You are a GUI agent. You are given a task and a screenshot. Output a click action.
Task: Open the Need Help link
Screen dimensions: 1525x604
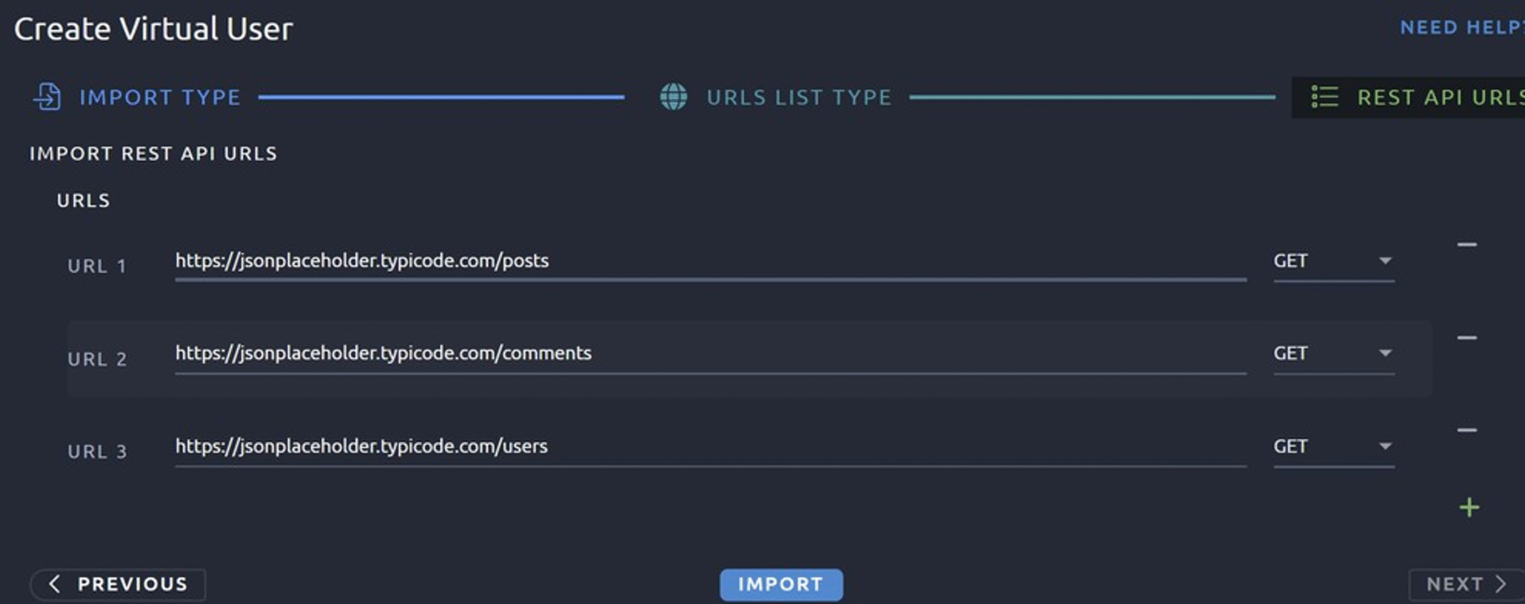[1461, 27]
